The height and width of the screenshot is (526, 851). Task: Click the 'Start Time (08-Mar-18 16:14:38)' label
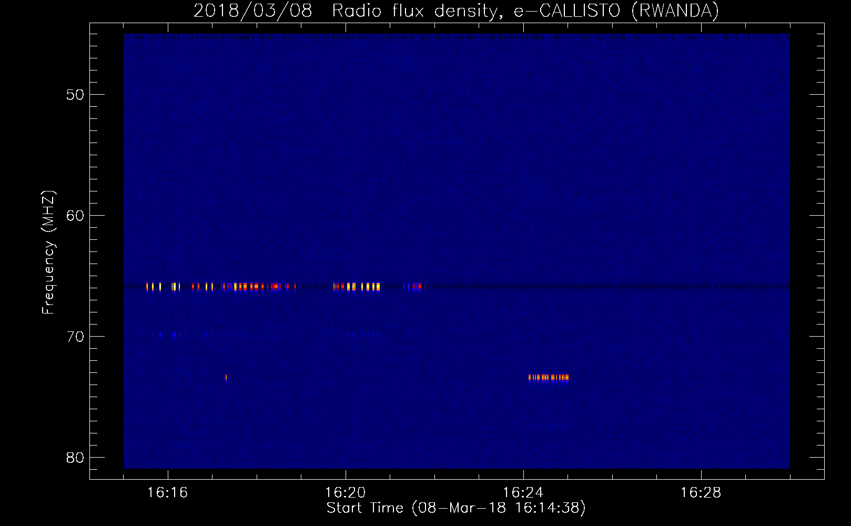[456, 508]
